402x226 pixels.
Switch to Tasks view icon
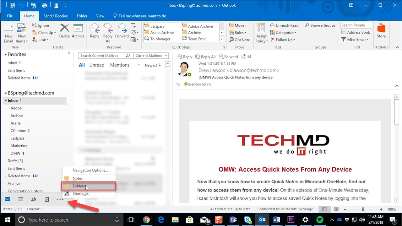pos(47,199)
